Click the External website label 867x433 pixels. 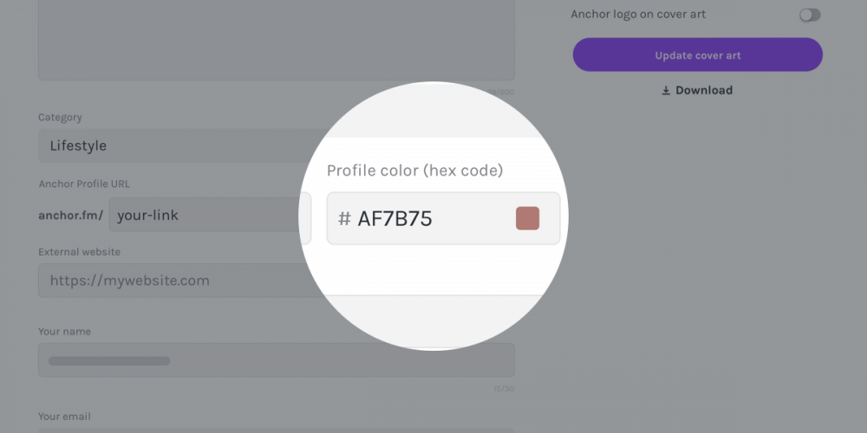[x=79, y=251]
